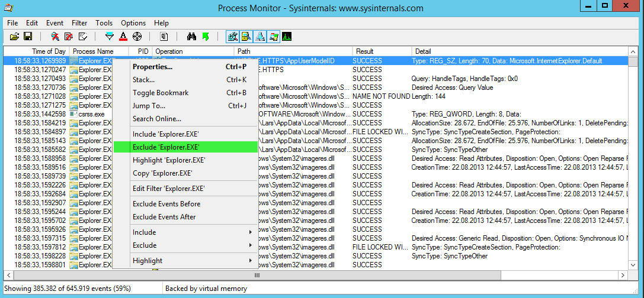Open the File menu
Viewport: 644px width, 298px height.
point(12,23)
